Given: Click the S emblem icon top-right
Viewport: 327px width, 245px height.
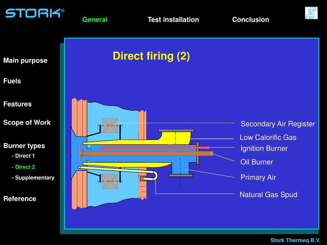Looking at the screenshot, I should point(311,13).
